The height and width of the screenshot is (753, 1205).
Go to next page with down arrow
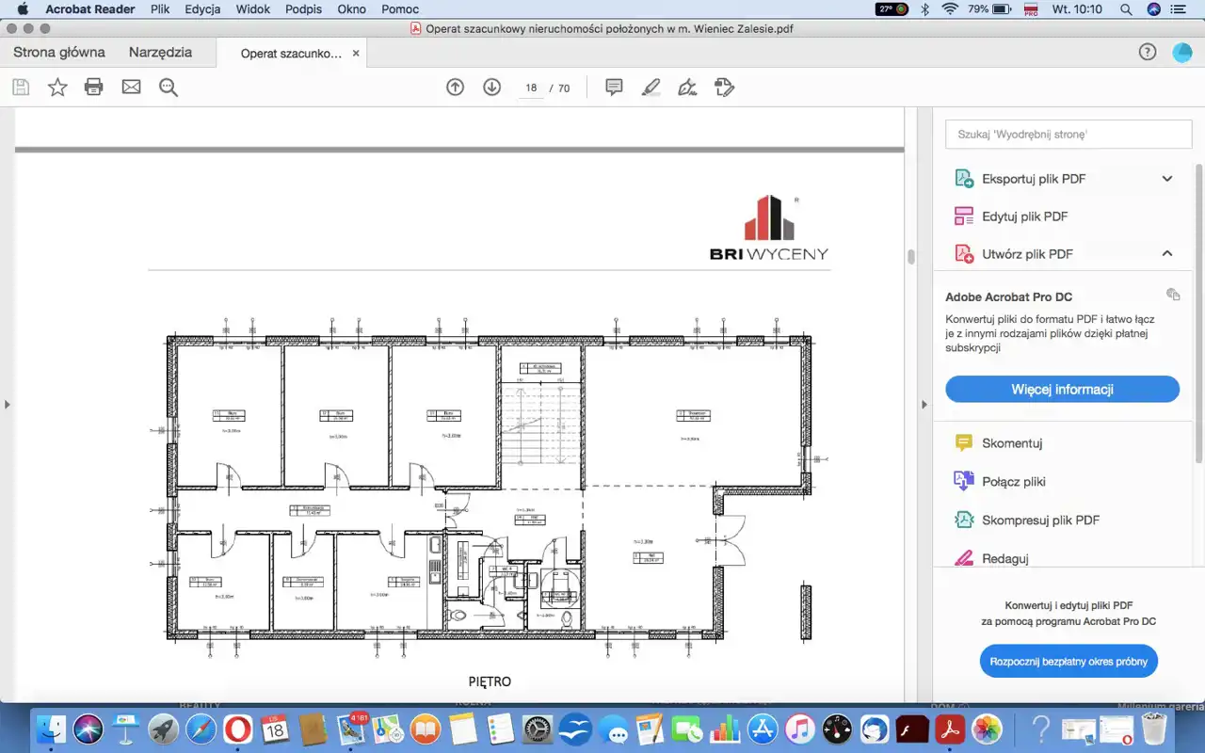pos(491,88)
